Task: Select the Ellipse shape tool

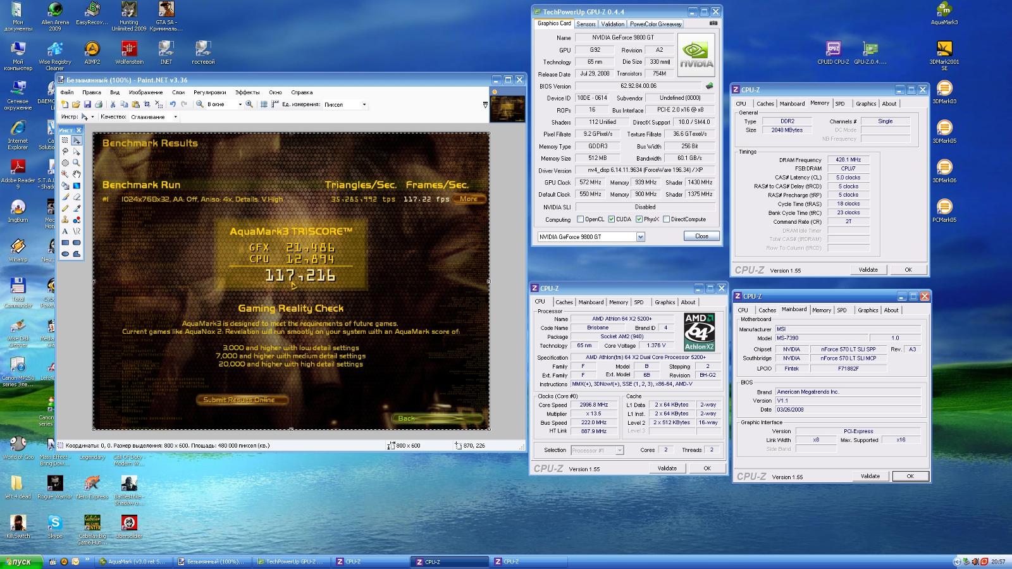Action: pos(65,254)
